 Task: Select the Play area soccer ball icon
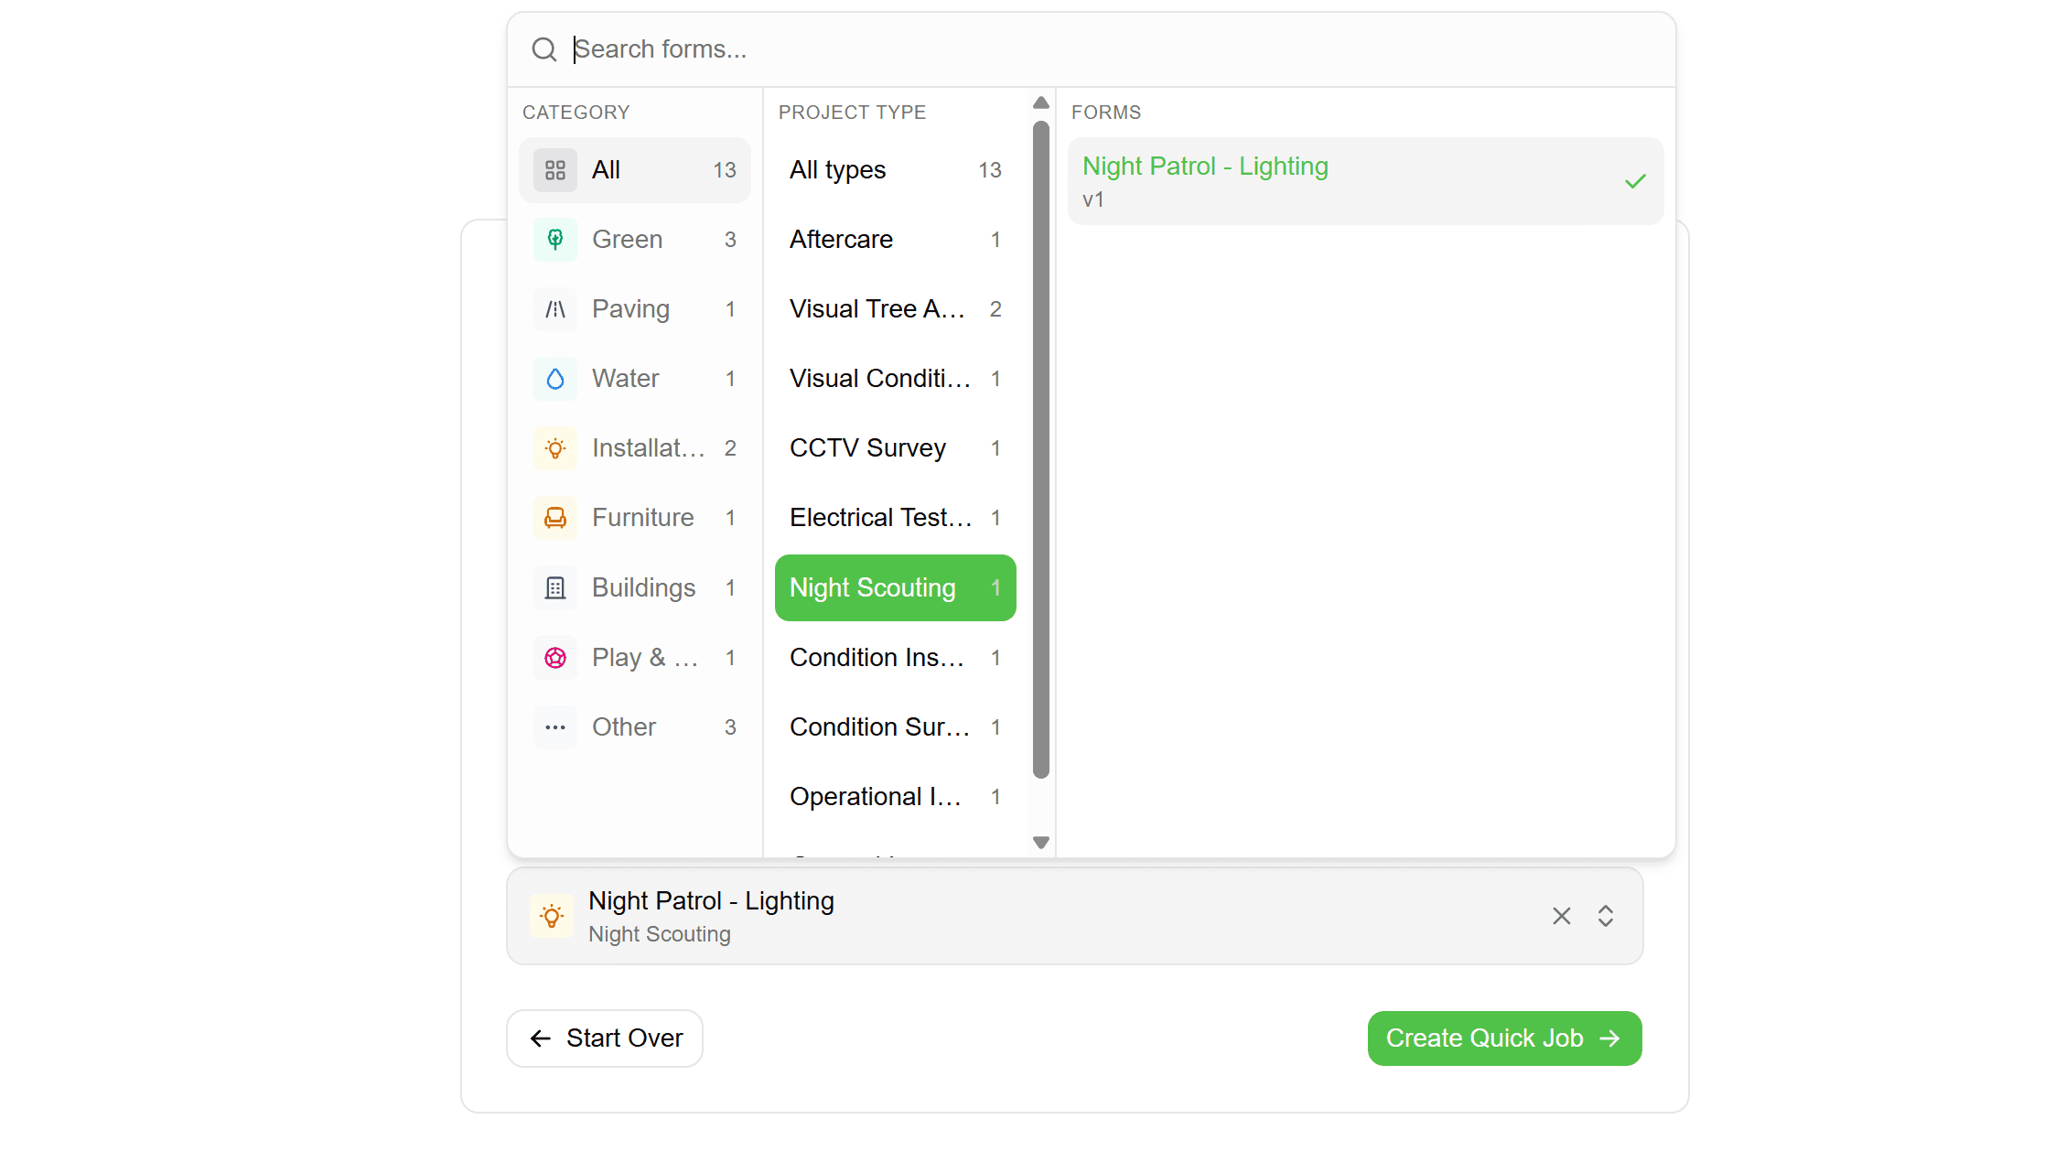555,657
